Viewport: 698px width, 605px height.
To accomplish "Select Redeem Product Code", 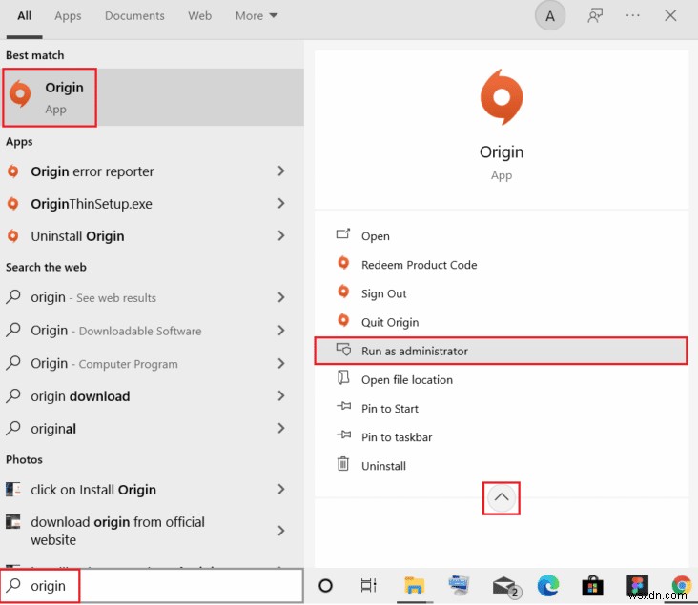I will click(x=502, y=265).
